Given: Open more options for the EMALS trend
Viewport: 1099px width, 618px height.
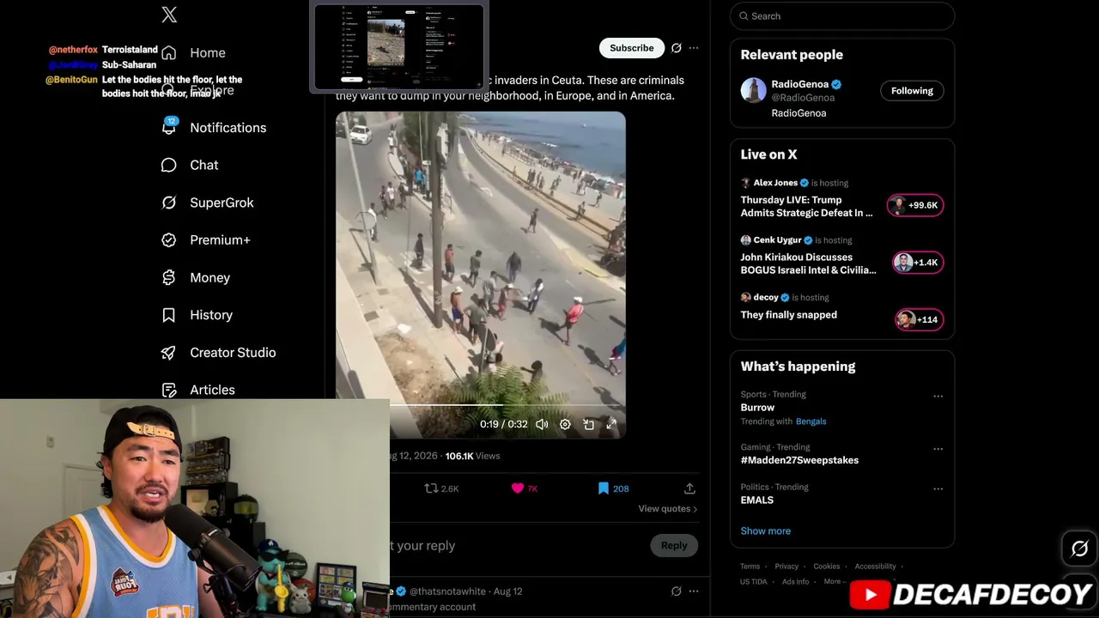Looking at the screenshot, I should 938,489.
